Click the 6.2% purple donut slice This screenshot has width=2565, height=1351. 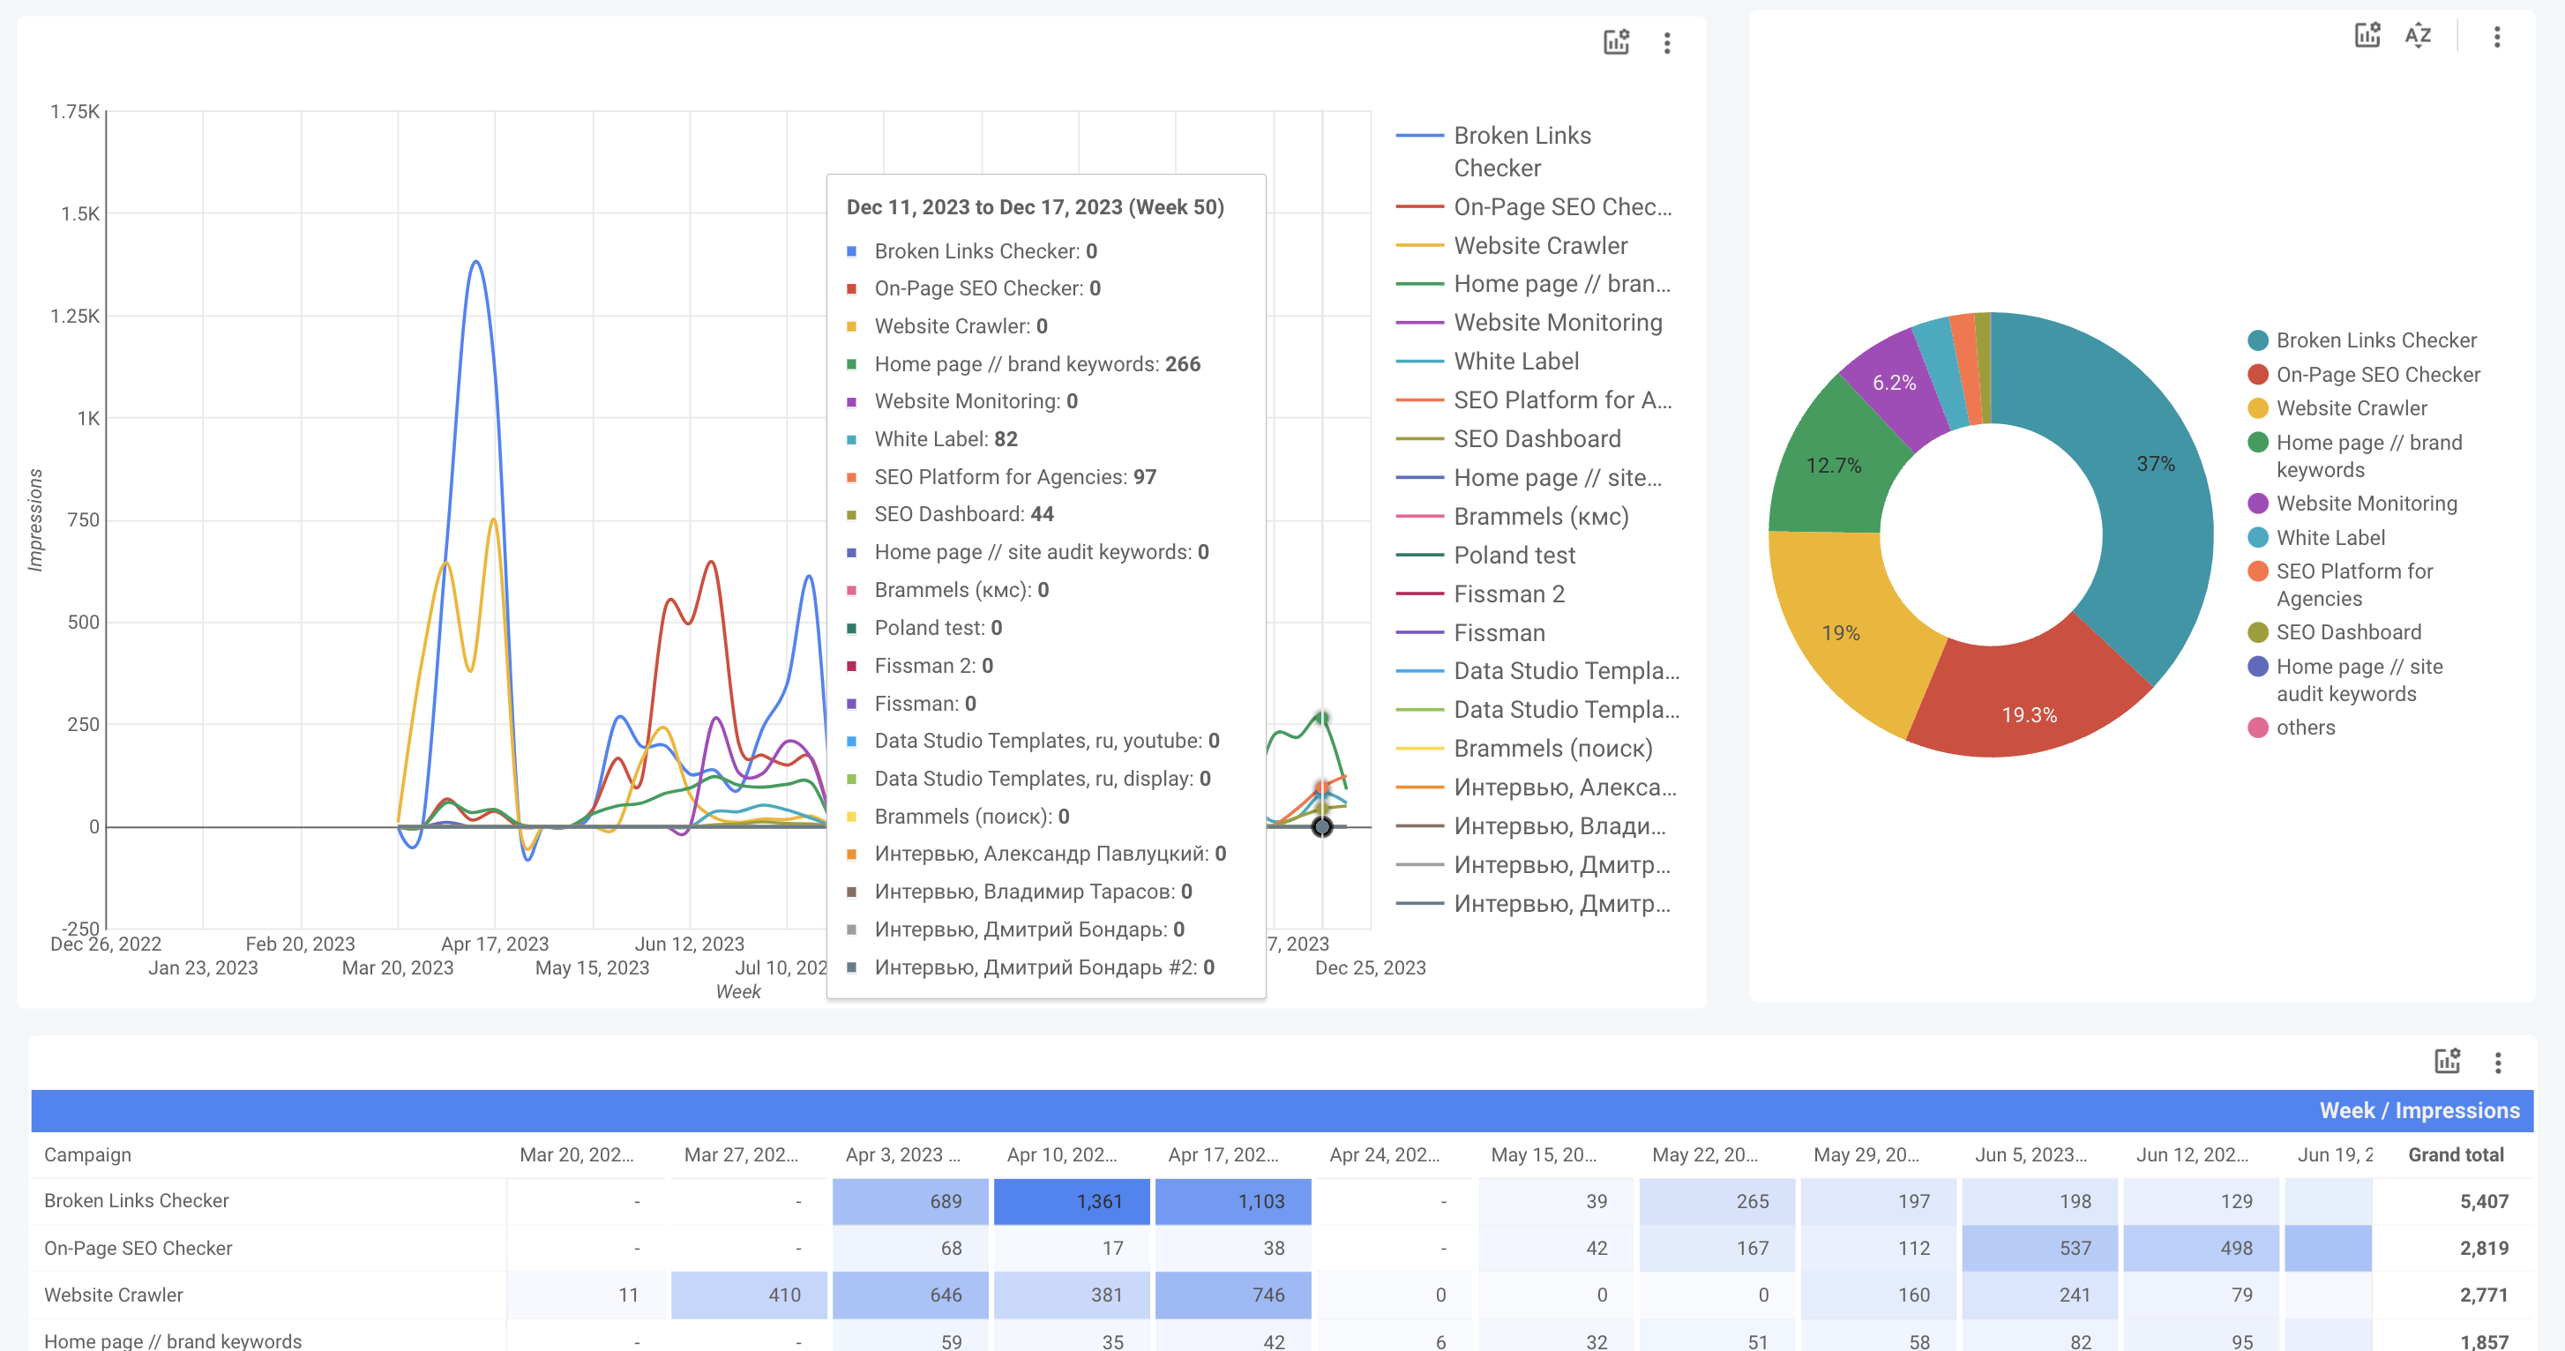1894,384
